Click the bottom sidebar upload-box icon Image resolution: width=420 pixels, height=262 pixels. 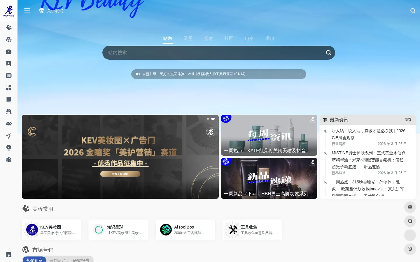click(9, 254)
